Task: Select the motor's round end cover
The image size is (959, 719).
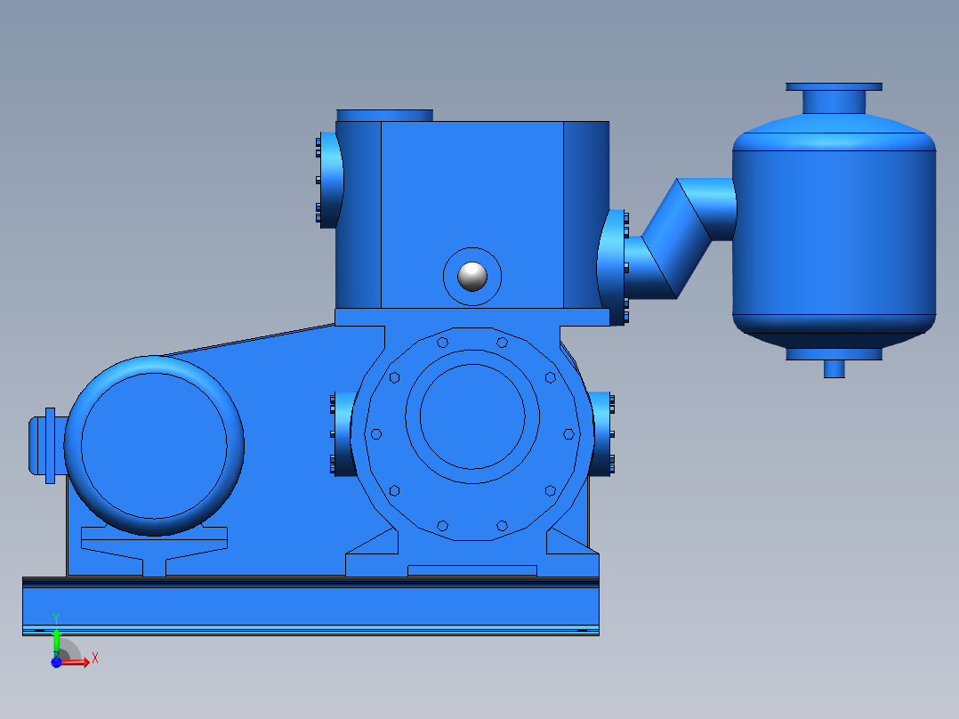Action: 154,446
